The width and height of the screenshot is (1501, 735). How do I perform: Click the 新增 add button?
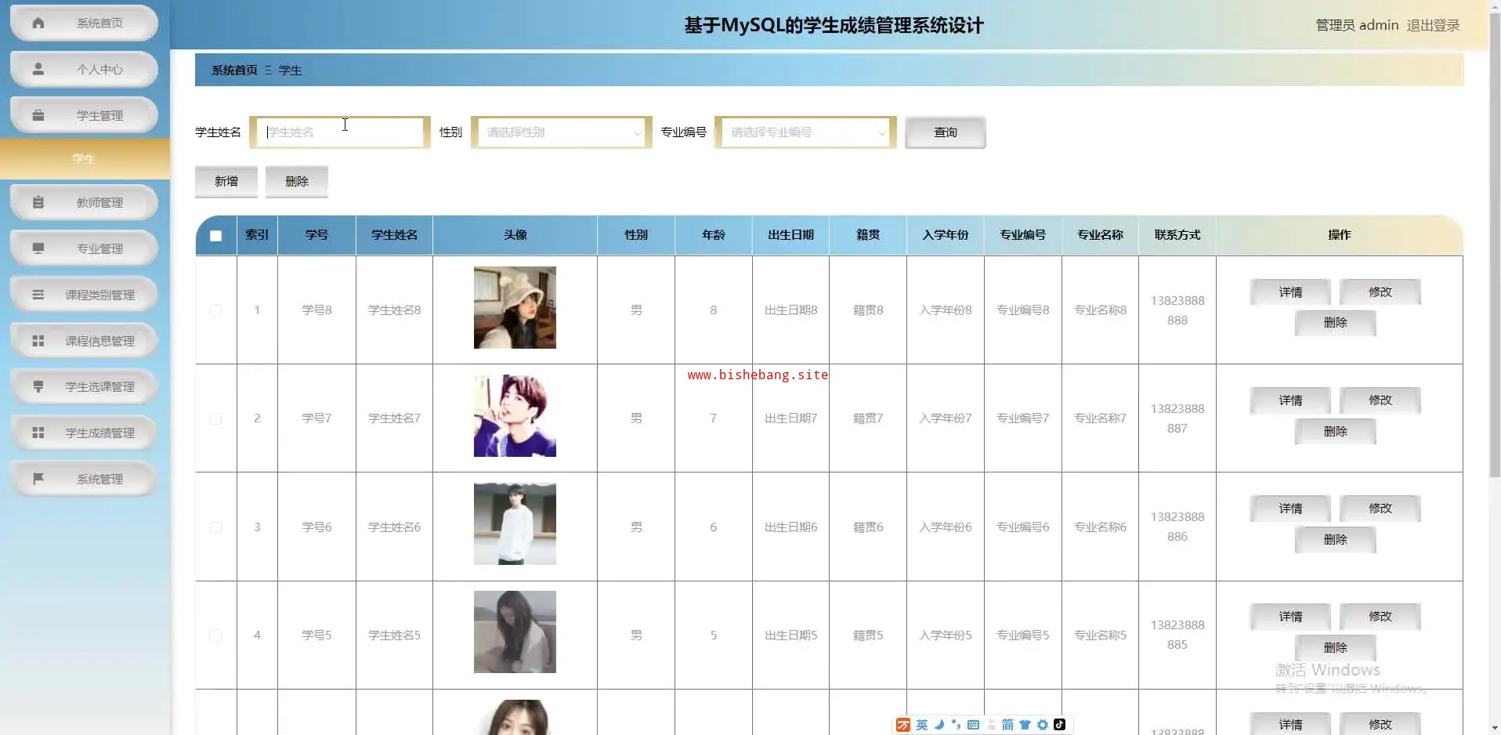[226, 181]
